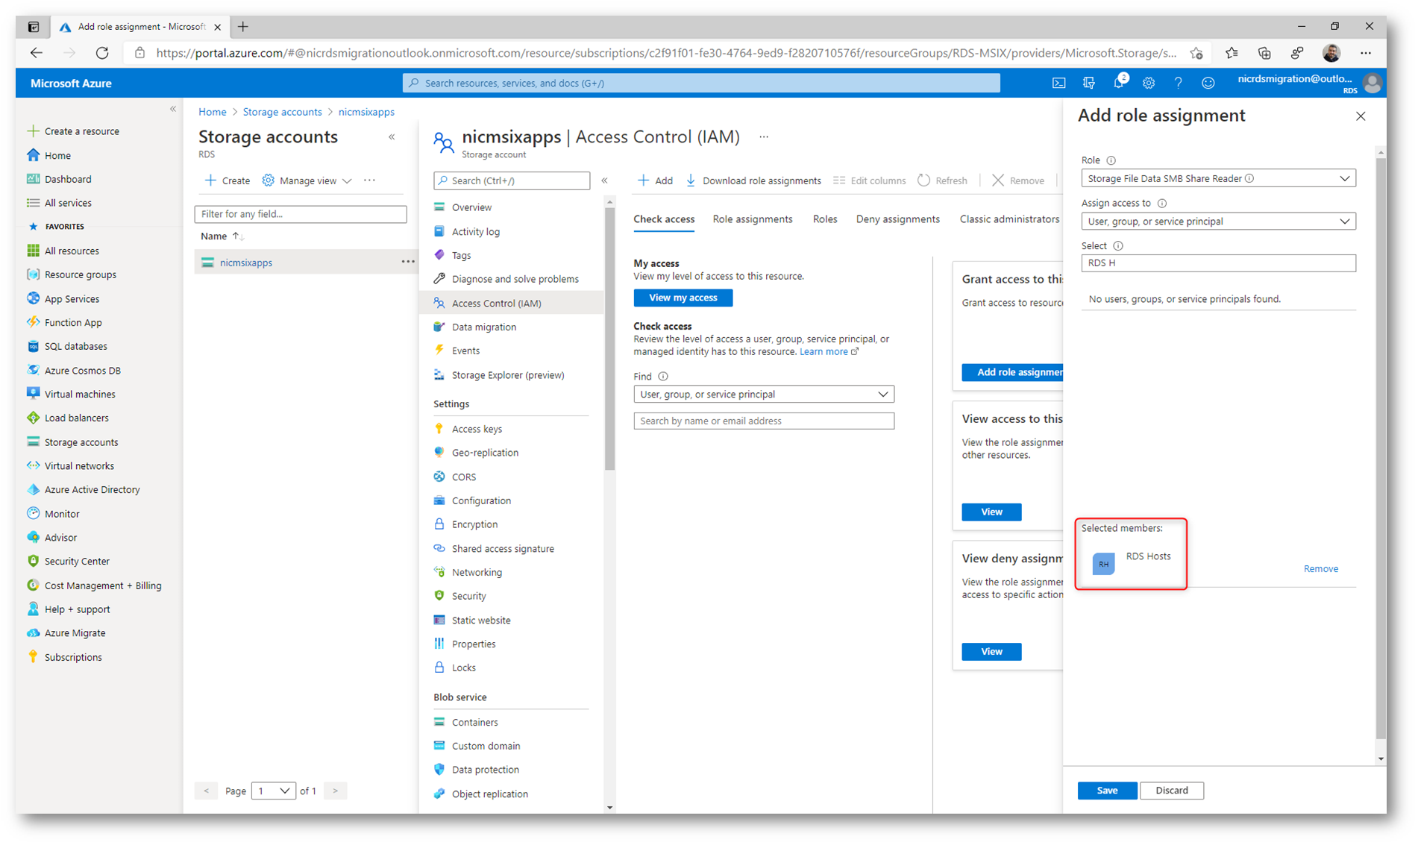Click the top Azure search bar
This screenshot has width=1418, height=845.
[701, 83]
